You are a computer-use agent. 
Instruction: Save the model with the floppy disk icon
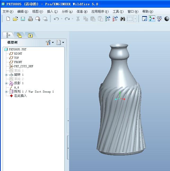pyautogui.click(x=23, y=19)
